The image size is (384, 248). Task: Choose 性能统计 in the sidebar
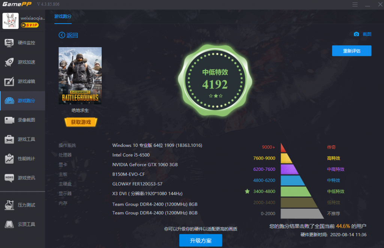coord(22,158)
